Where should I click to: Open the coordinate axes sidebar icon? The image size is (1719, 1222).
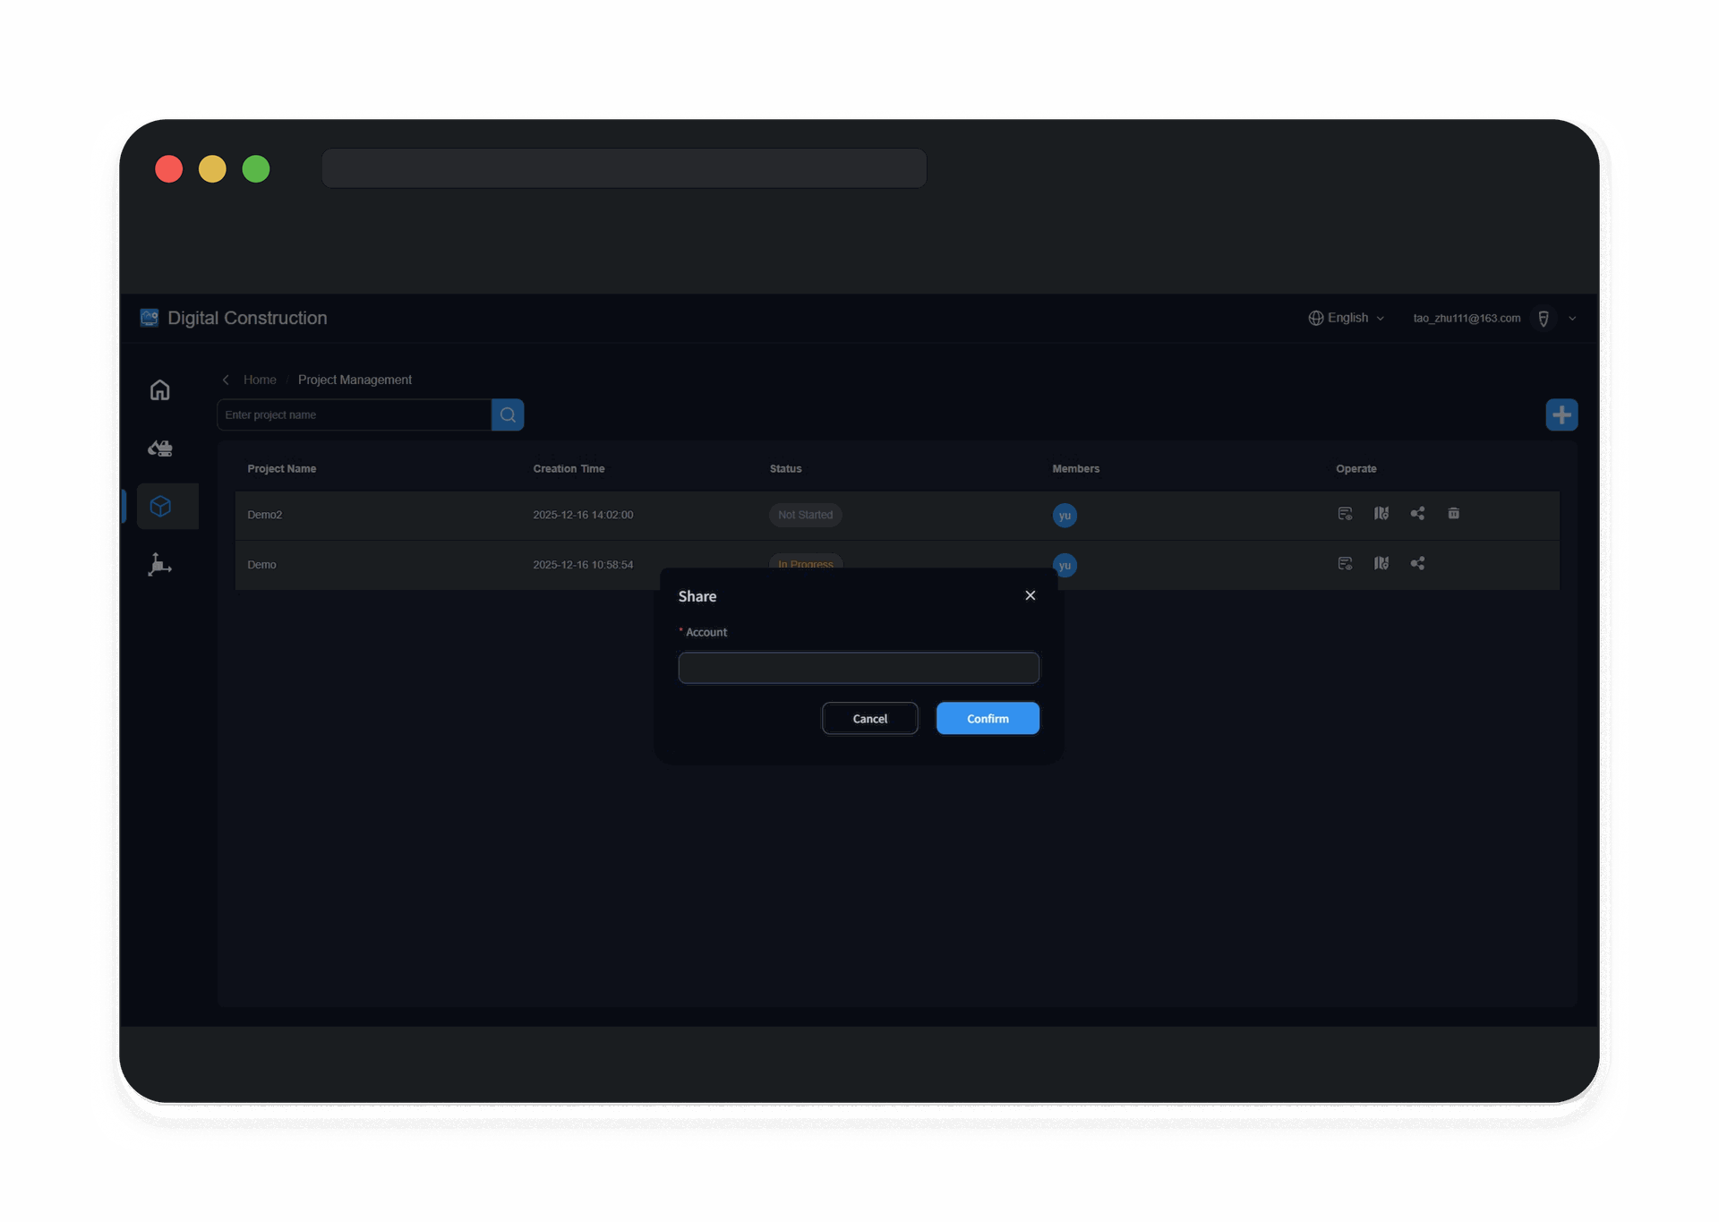click(x=160, y=565)
